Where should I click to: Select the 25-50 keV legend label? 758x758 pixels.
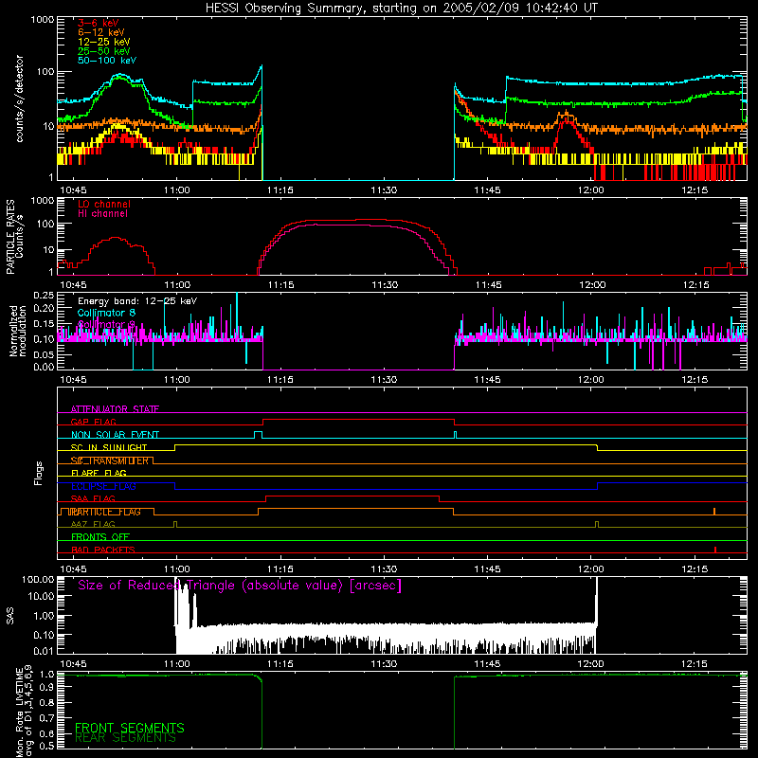click(x=104, y=51)
